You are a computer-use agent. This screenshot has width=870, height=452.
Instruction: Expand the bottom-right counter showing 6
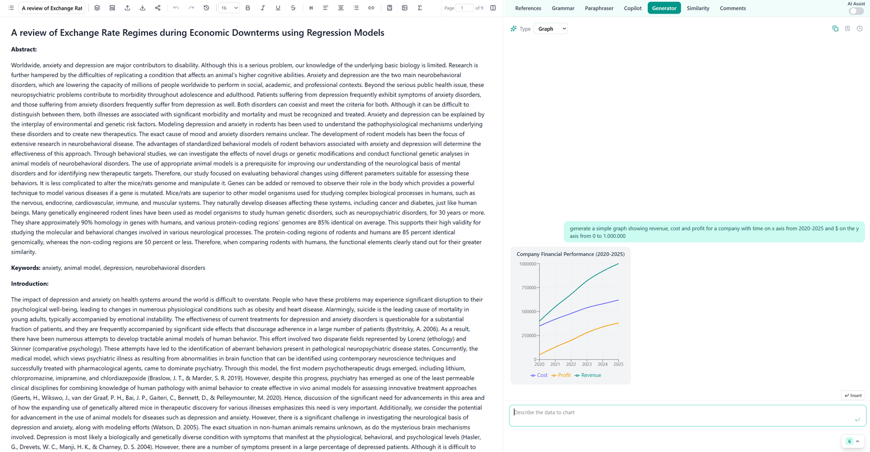853,441
